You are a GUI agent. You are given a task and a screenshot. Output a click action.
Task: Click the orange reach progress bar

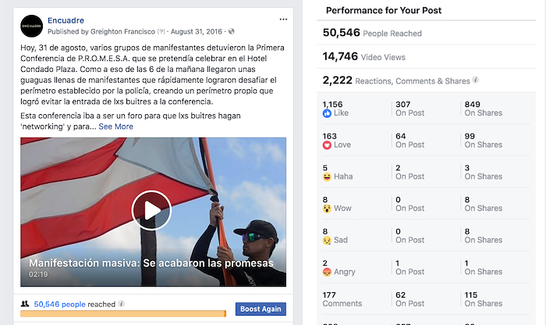coord(123,314)
